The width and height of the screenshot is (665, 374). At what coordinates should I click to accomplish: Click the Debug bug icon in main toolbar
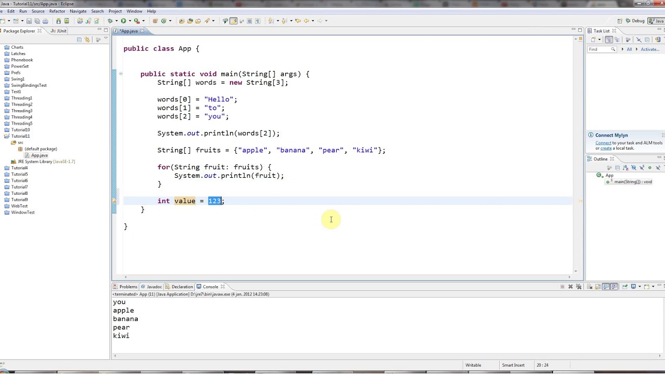point(110,21)
